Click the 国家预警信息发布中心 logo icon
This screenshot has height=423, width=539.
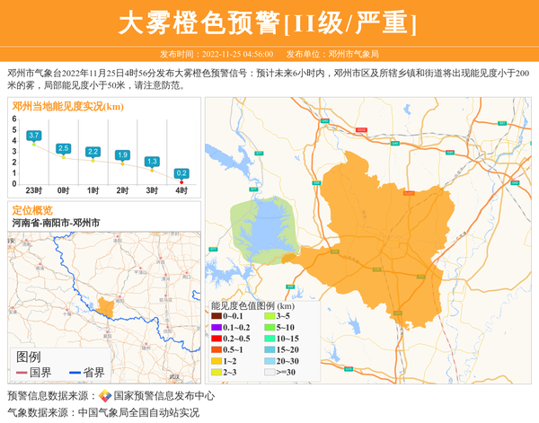click(105, 396)
